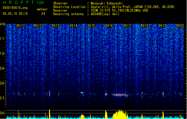Click the 'Observer' field label
187x119 pixels.
[60, 3]
